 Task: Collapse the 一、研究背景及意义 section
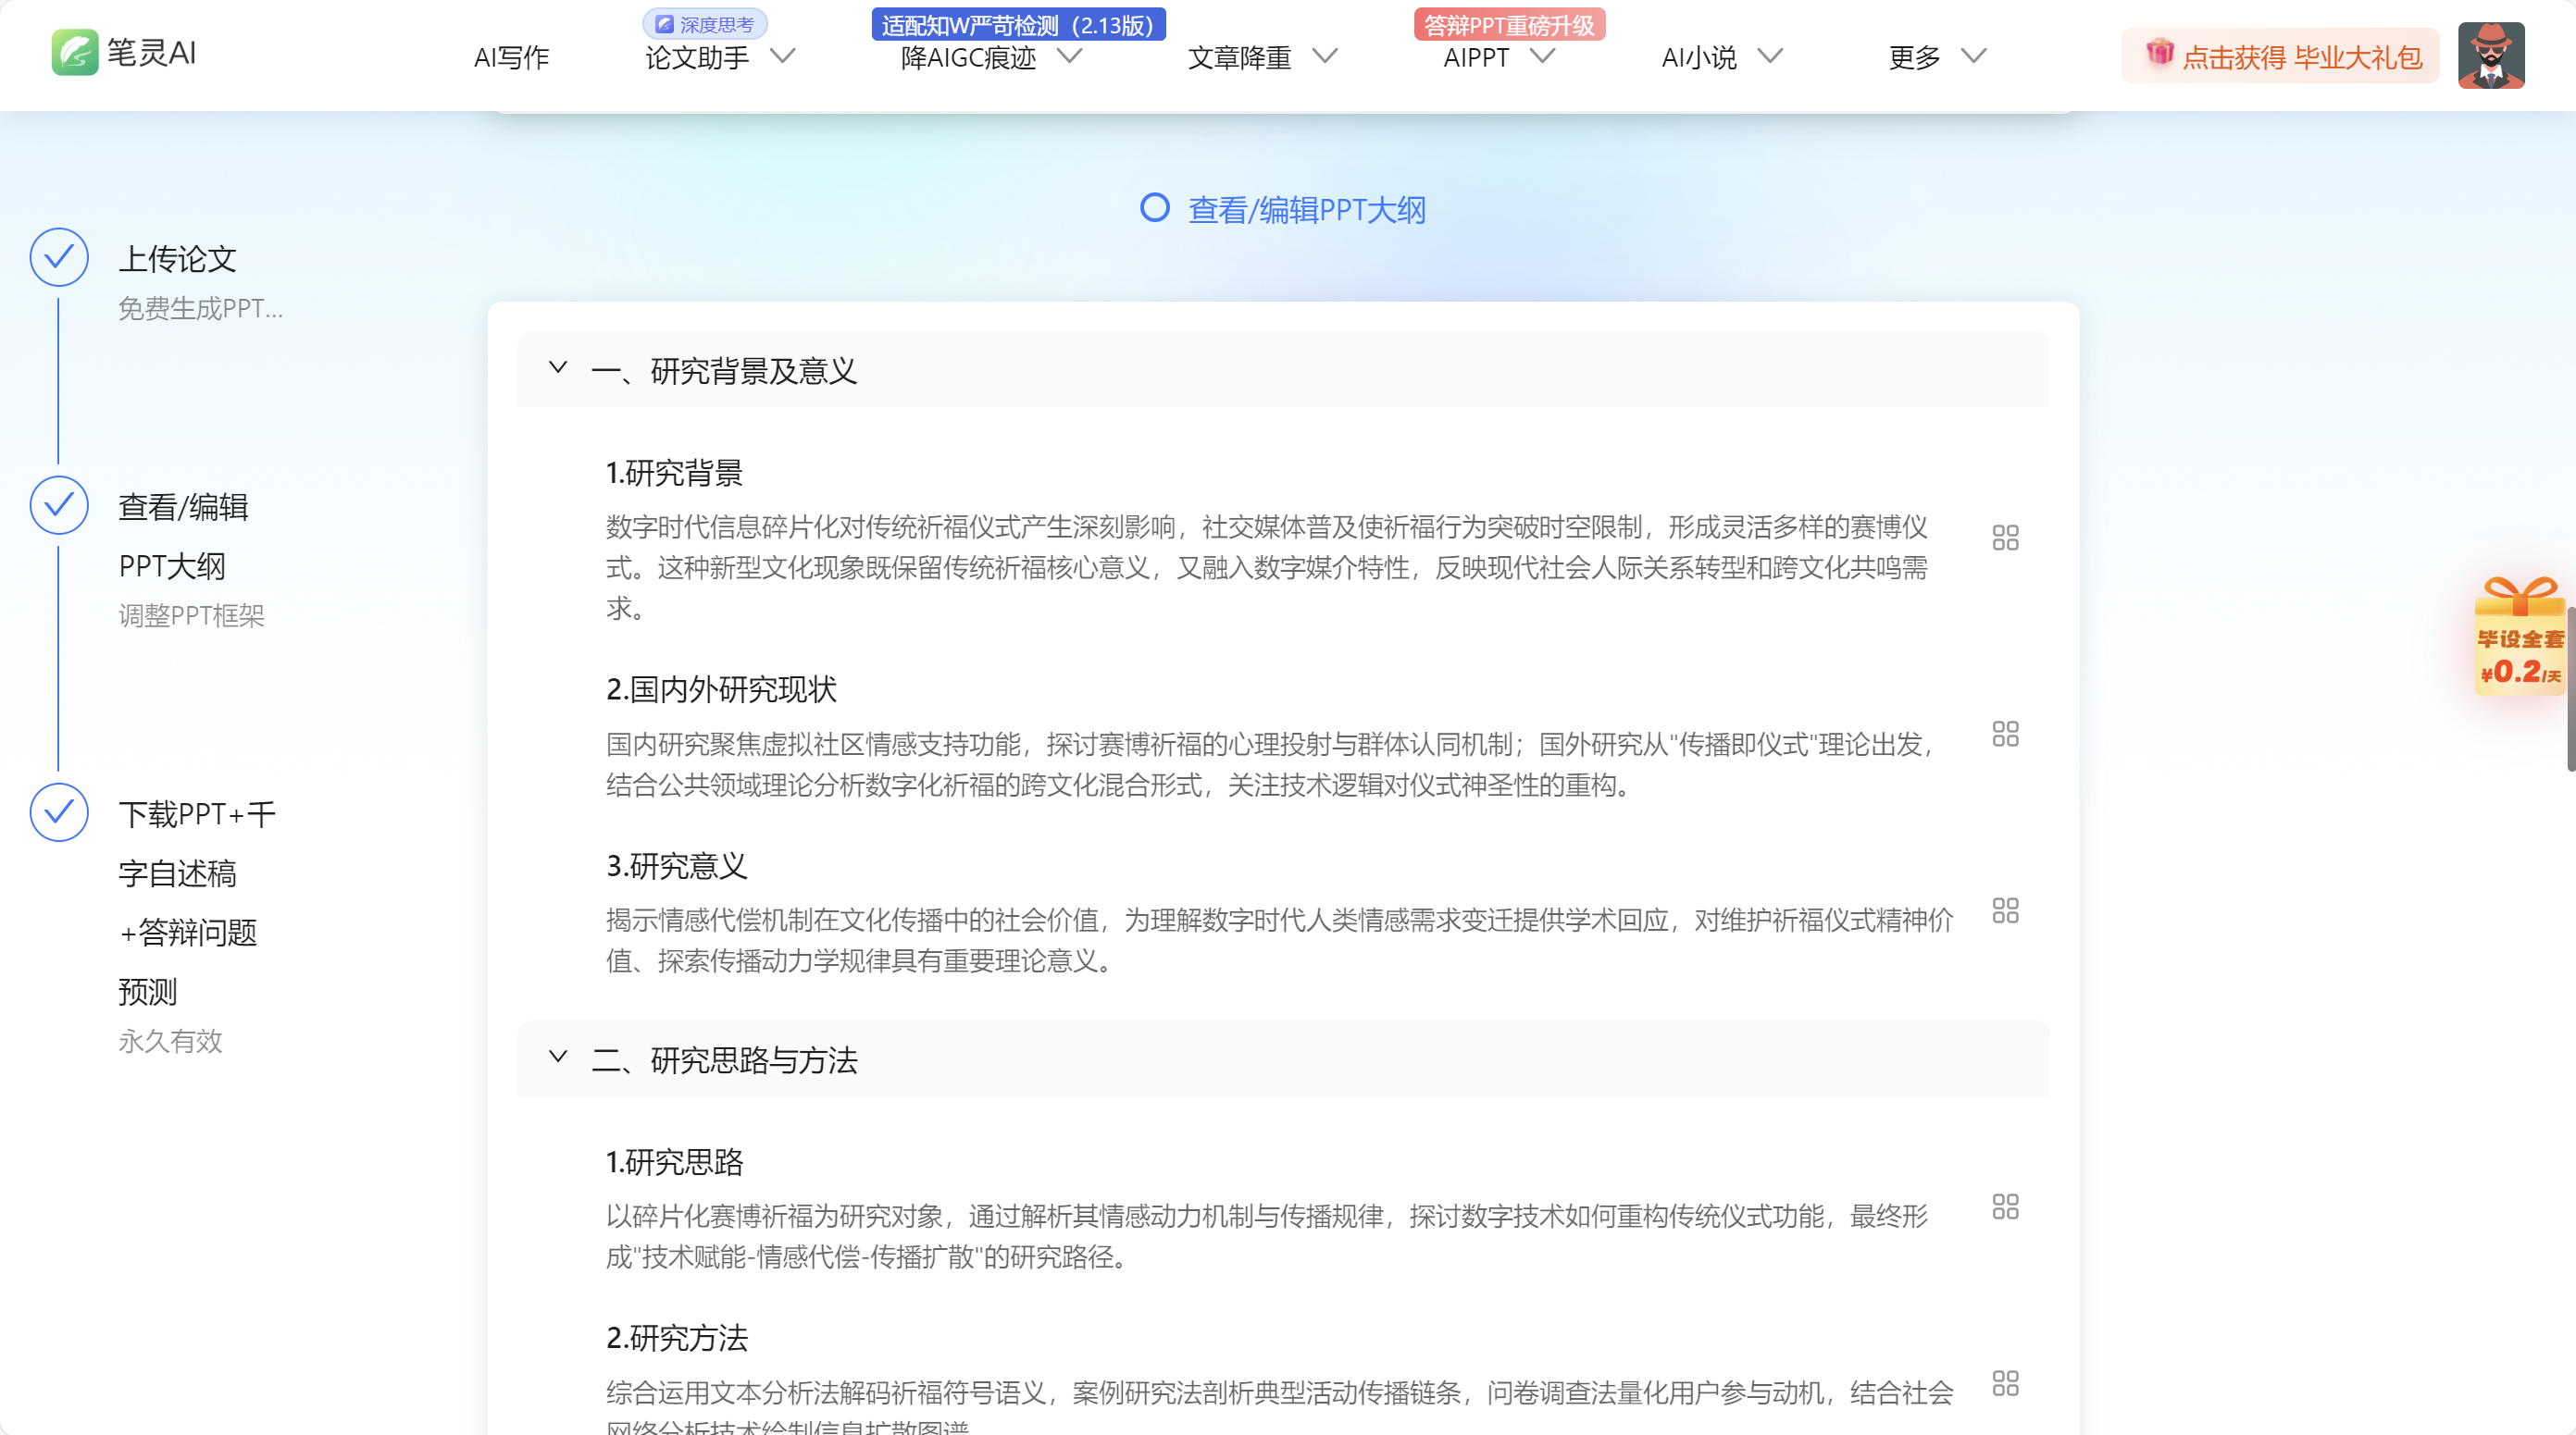click(558, 369)
